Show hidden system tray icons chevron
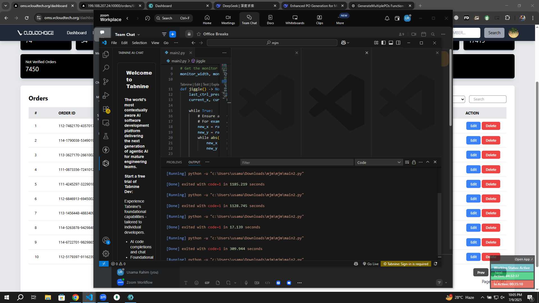This screenshot has height=303, width=539. 482,297
